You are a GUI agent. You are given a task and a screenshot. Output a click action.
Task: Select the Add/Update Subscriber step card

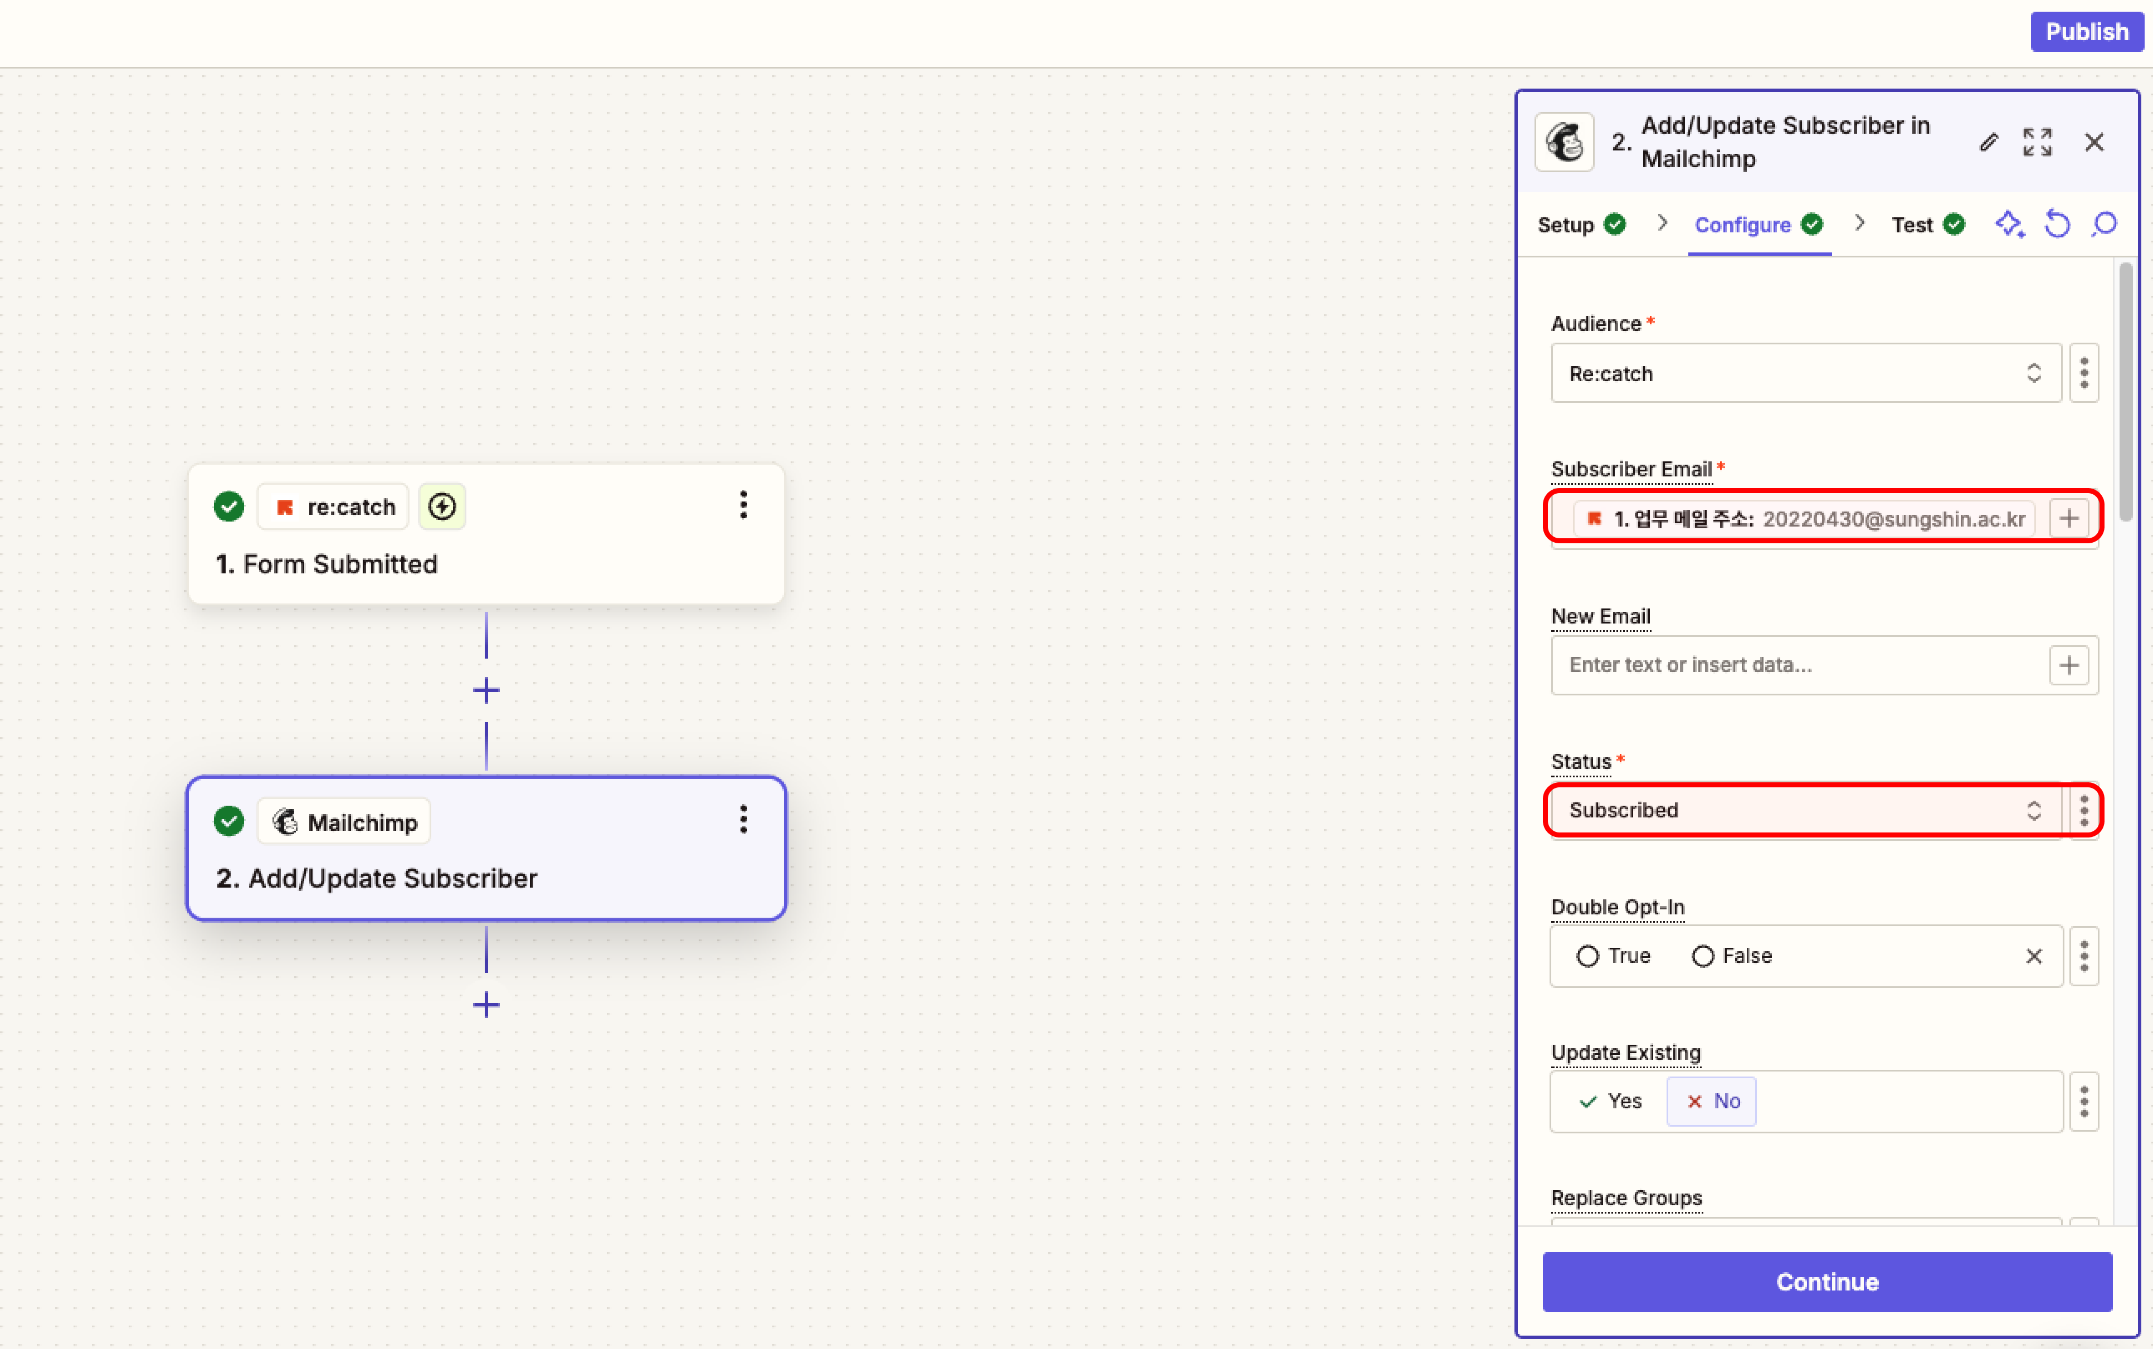[486, 849]
